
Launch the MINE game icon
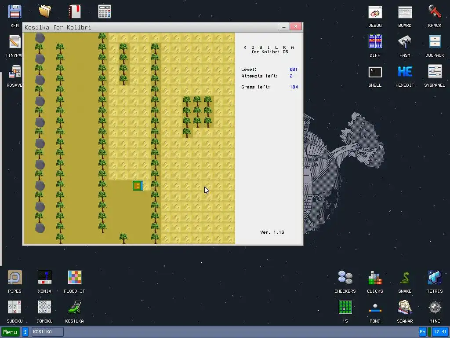point(435,308)
